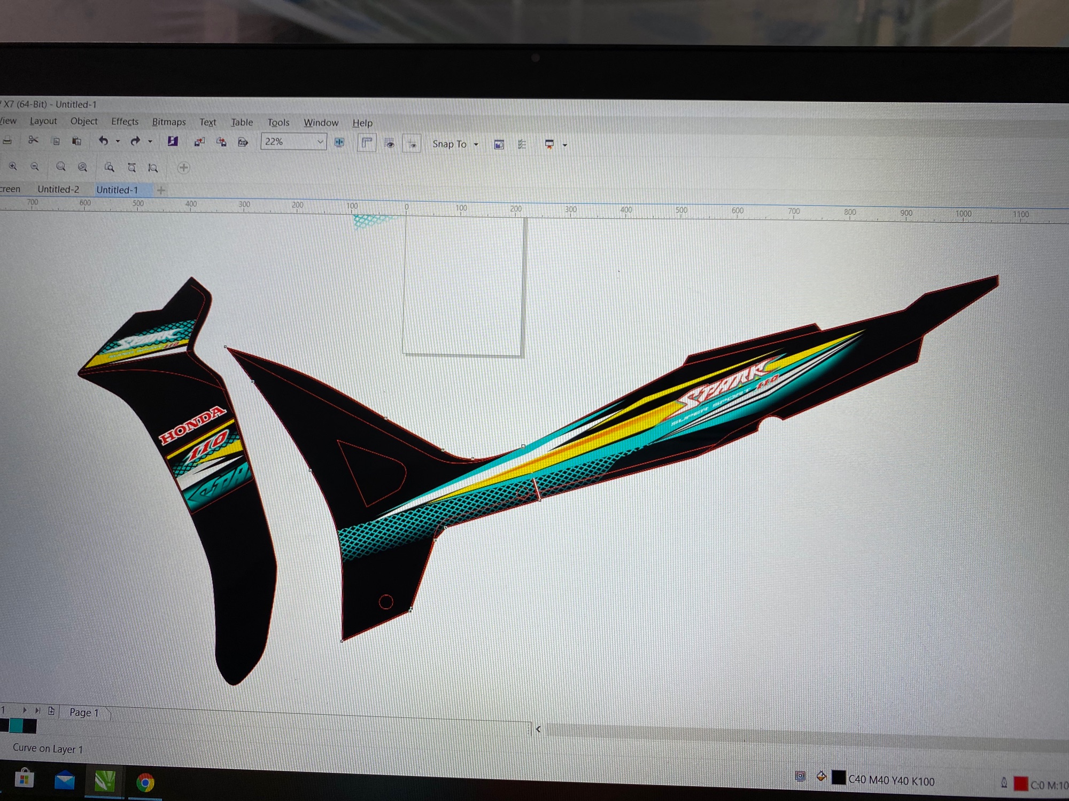1069x801 pixels.
Task: Click the Import icon
Action: point(199,142)
